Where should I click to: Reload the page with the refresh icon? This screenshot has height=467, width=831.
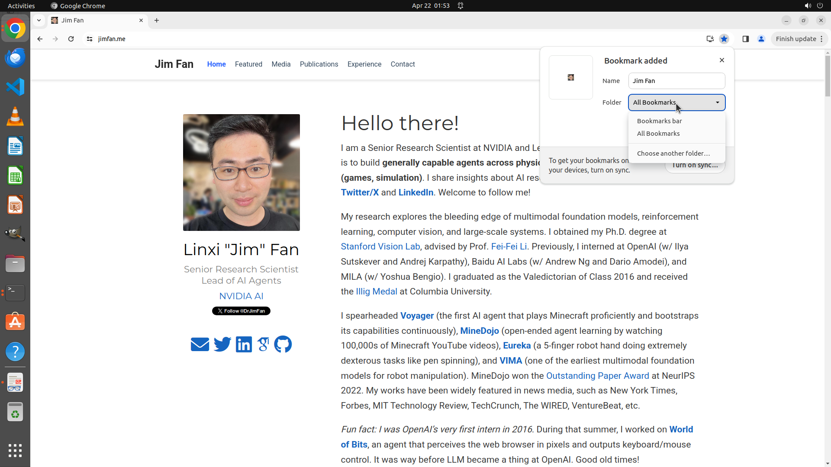click(x=71, y=39)
